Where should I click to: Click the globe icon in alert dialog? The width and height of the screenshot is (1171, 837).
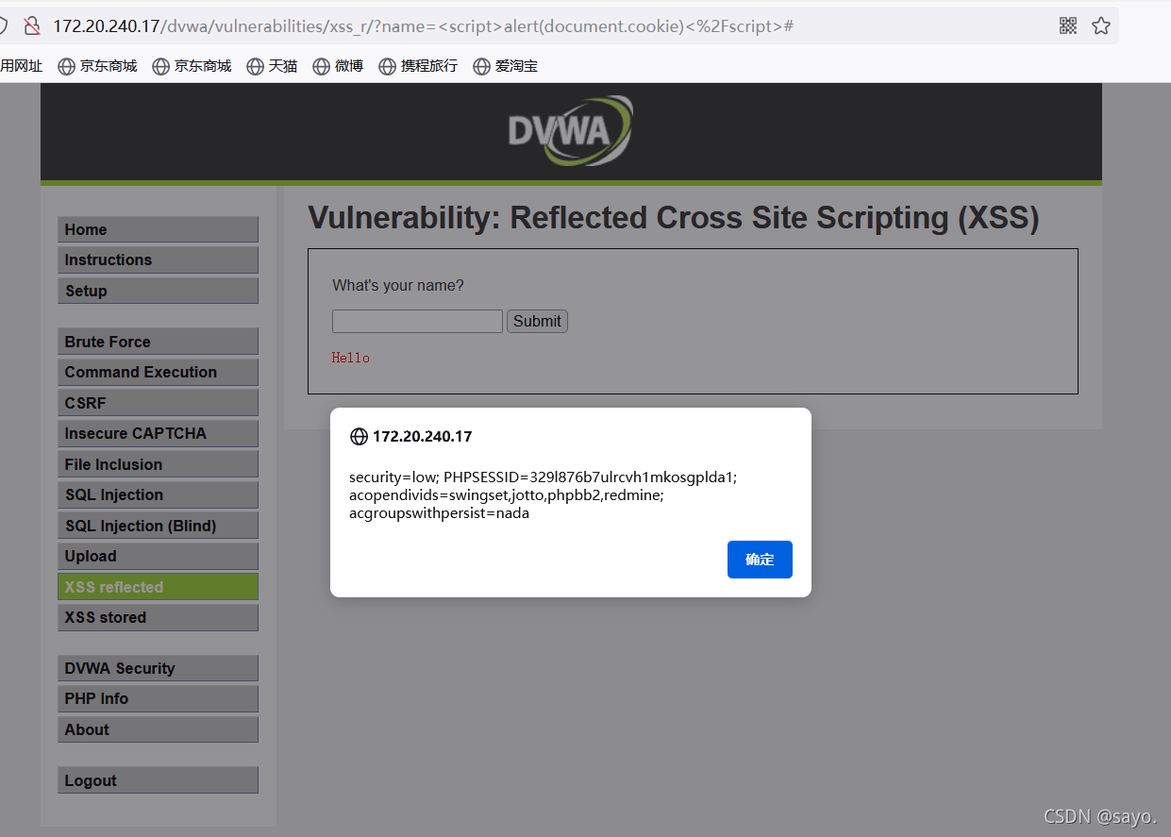[x=359, y=437]
